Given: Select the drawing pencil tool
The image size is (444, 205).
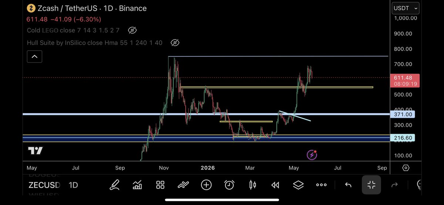Looking at the screenshot, I should click(115, 185).
